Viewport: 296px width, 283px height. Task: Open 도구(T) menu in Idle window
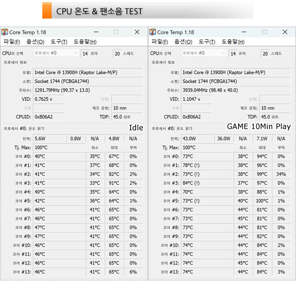pos(59,42)
